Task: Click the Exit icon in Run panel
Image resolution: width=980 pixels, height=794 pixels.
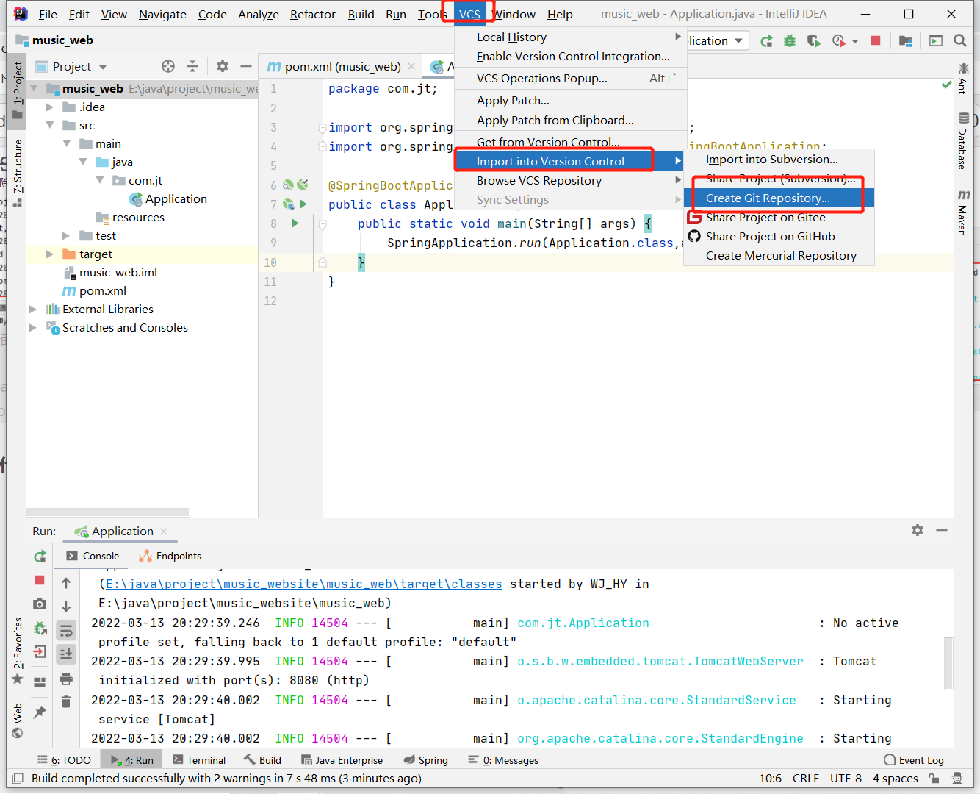Action: coord(40,651)
